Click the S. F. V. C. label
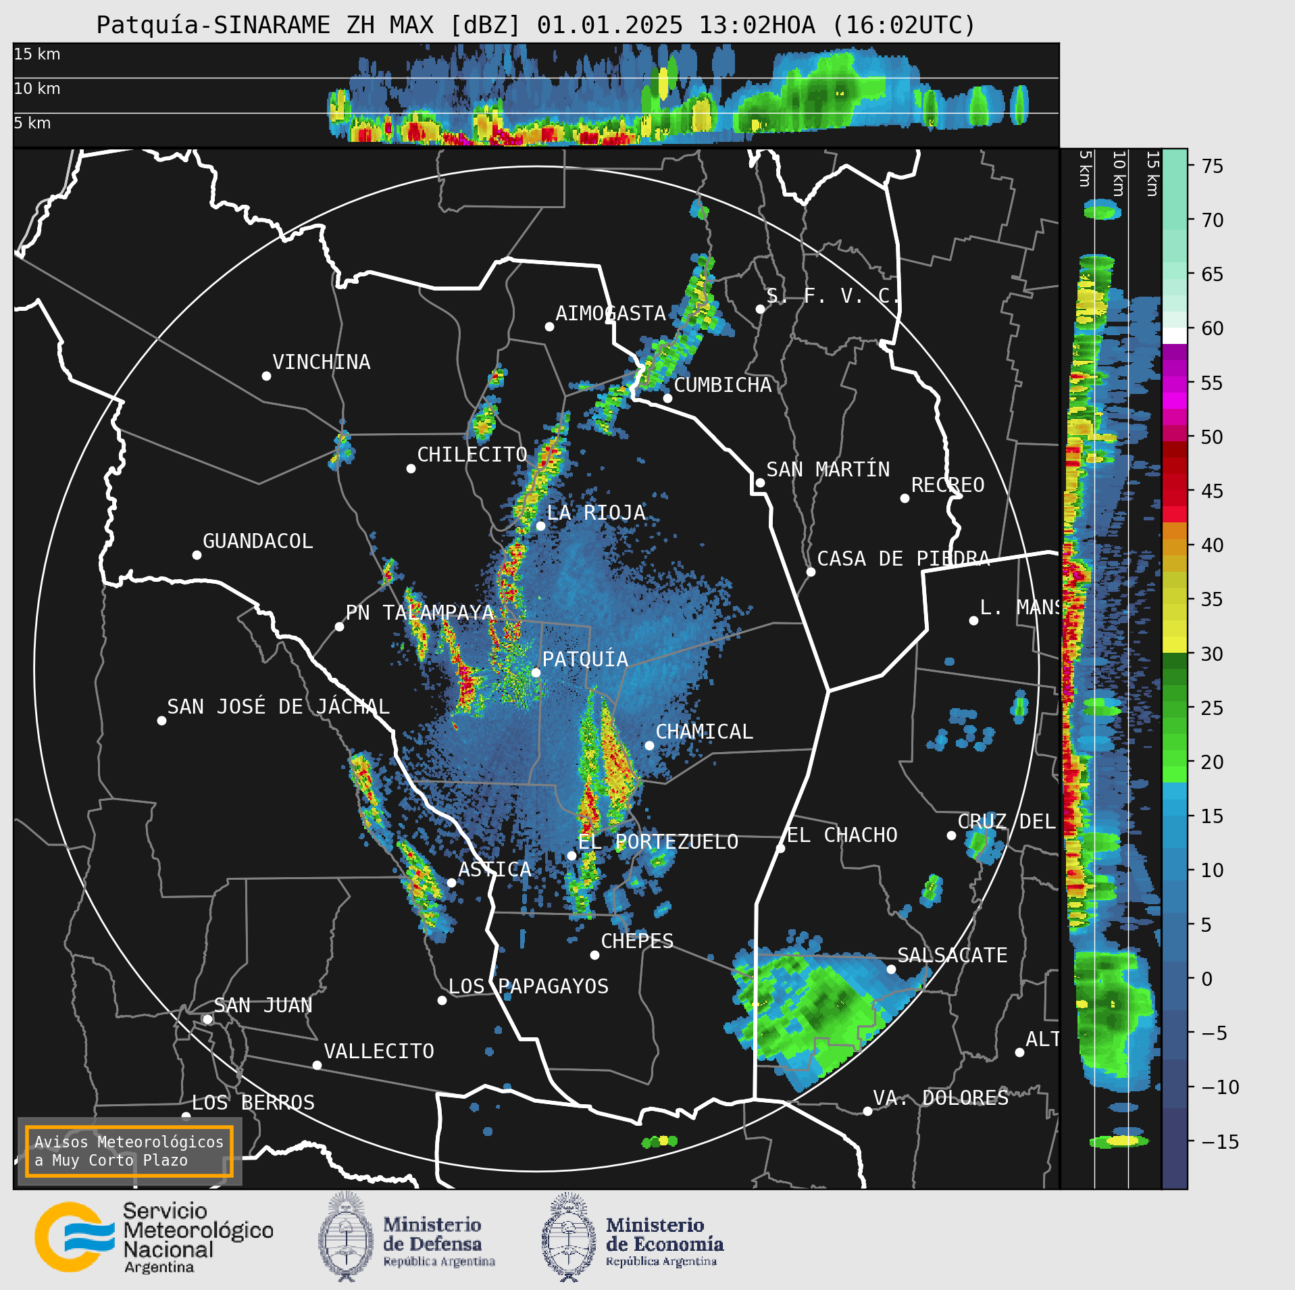This screenshot has height=1290, width=1295. tap(833, 296)
